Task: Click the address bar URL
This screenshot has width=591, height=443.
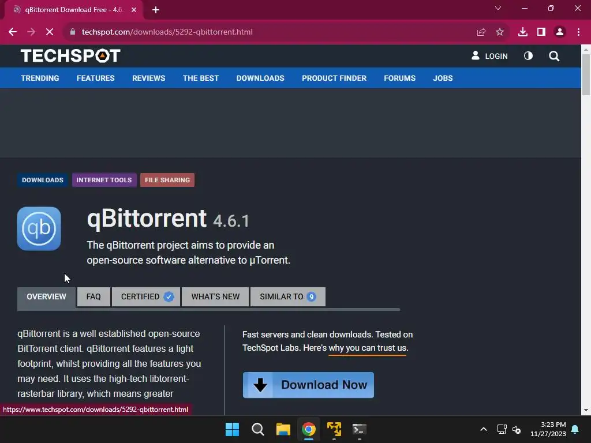Action: point(167,32)
